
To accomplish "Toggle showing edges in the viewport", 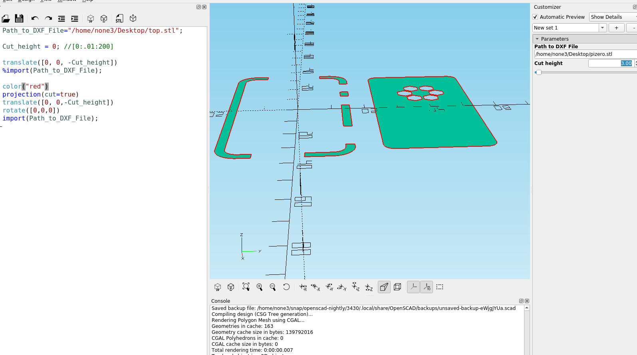I will 440,287.
